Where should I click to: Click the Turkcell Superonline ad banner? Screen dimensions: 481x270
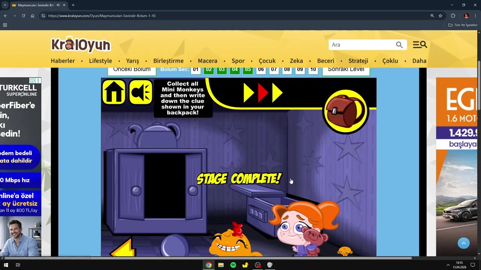tap(21, 167)
